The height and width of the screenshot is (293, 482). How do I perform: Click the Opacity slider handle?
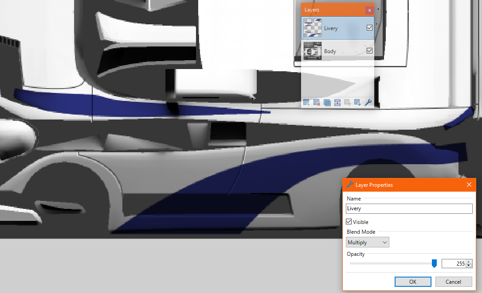point(434,263)
